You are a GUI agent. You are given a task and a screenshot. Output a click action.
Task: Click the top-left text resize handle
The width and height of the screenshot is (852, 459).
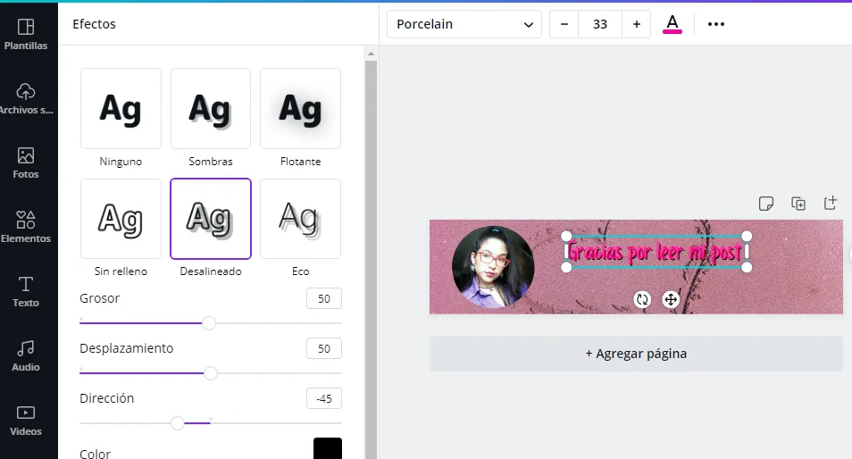[x=566, y=236]
